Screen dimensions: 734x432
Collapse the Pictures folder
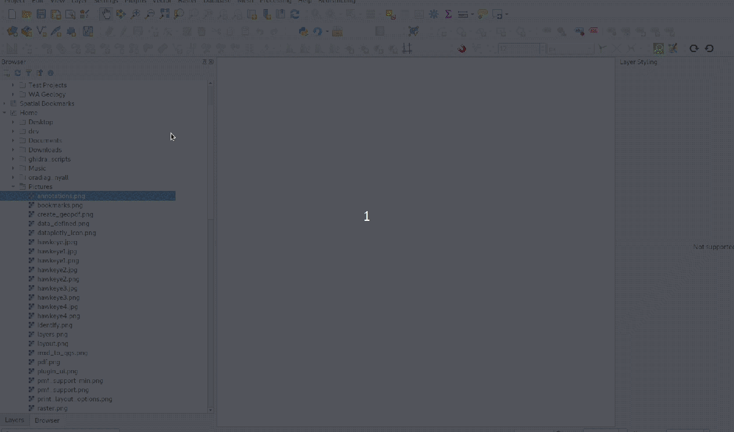(13, 187)
